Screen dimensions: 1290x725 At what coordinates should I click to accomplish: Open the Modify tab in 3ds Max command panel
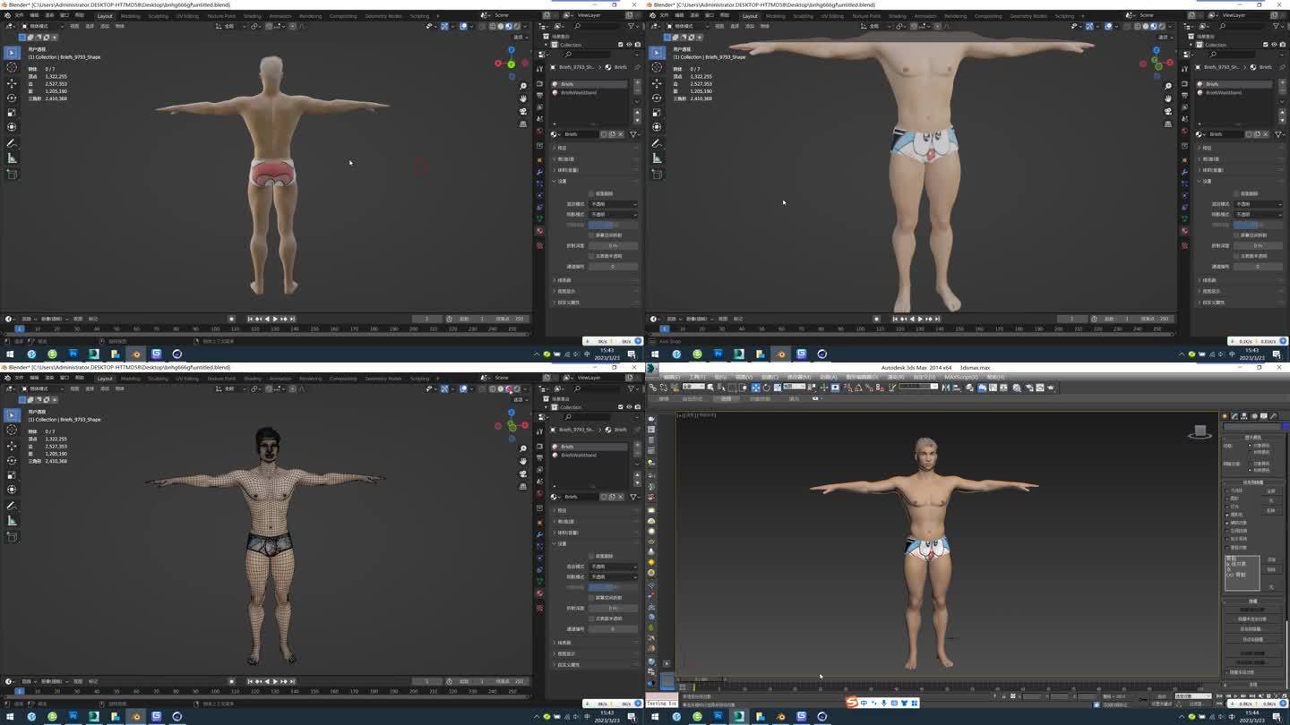tap(1234, 416)
